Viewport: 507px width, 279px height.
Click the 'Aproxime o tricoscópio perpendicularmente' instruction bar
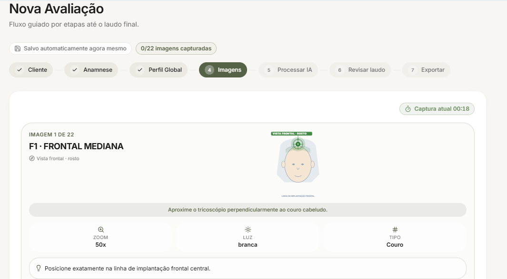248,210
